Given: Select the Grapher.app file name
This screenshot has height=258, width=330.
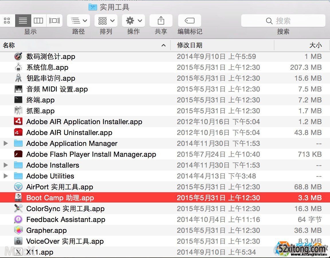Looking at the screenshot, I should click(x=46, y=231).
